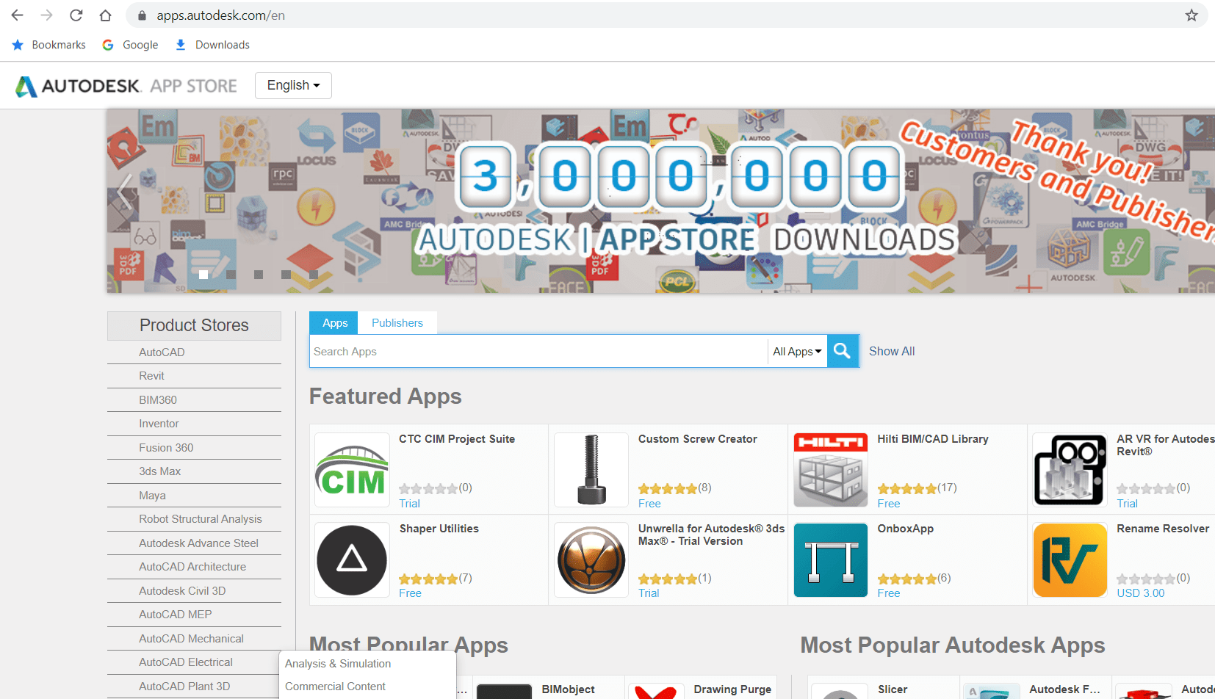This screenshot has height=699, width=1215.
Task: Focus the Search Apps input field
Action: [x=538, y=352]
